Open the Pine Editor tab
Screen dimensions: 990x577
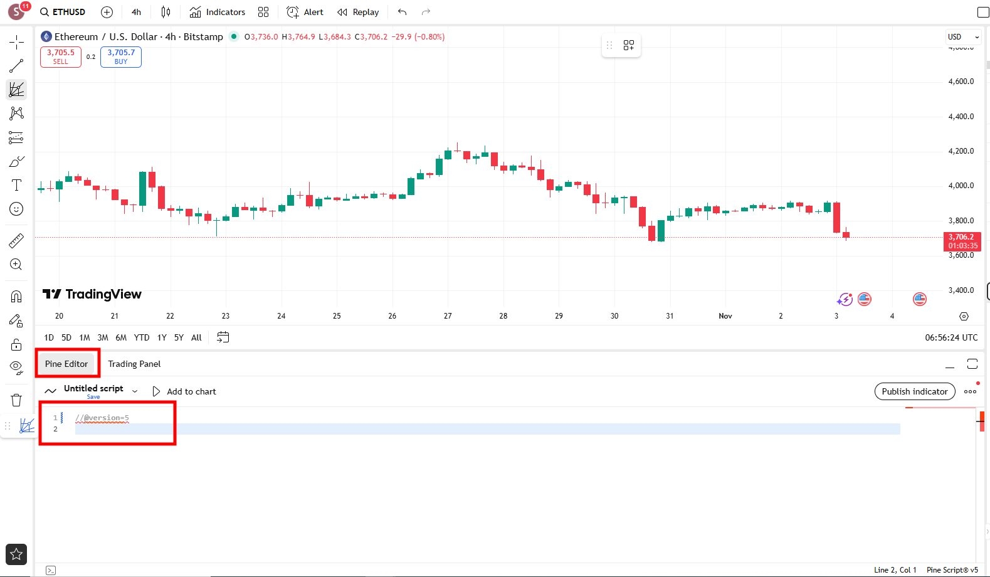[66, 364]
